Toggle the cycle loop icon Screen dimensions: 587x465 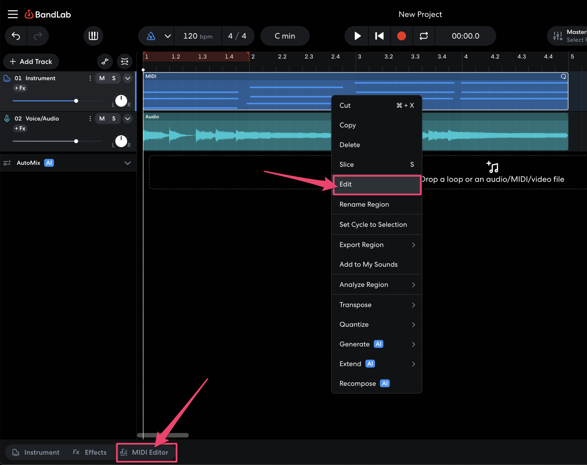pos(424,36)
